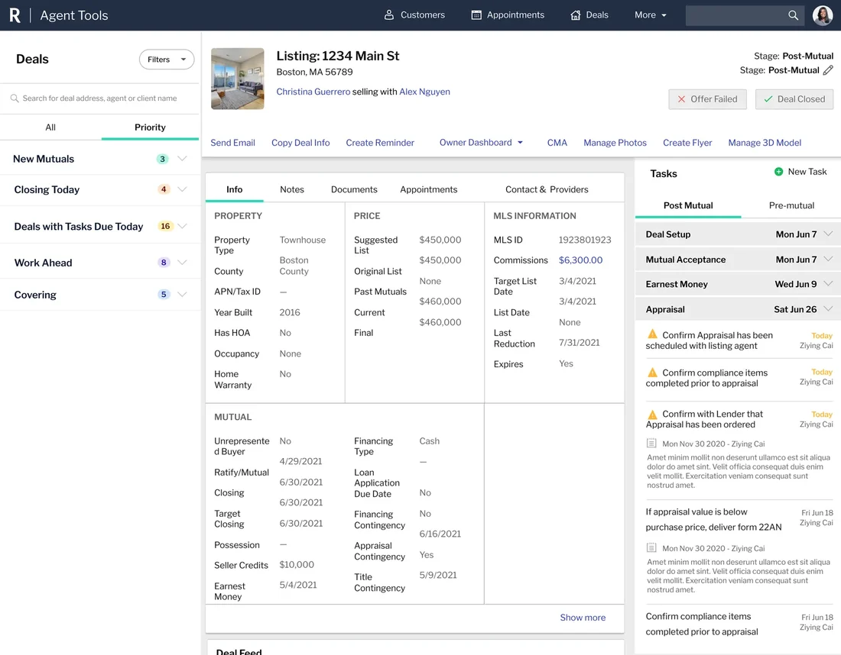Click the Send Email link
Image resolution: width=841 pixels, height=655 pixels.
tap(232, 143)
